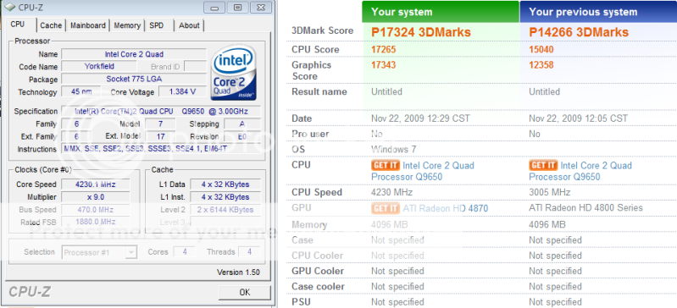Viewport: 677px width, 308px height.
Task: Click the PSU row label
Action: [301, 302]
